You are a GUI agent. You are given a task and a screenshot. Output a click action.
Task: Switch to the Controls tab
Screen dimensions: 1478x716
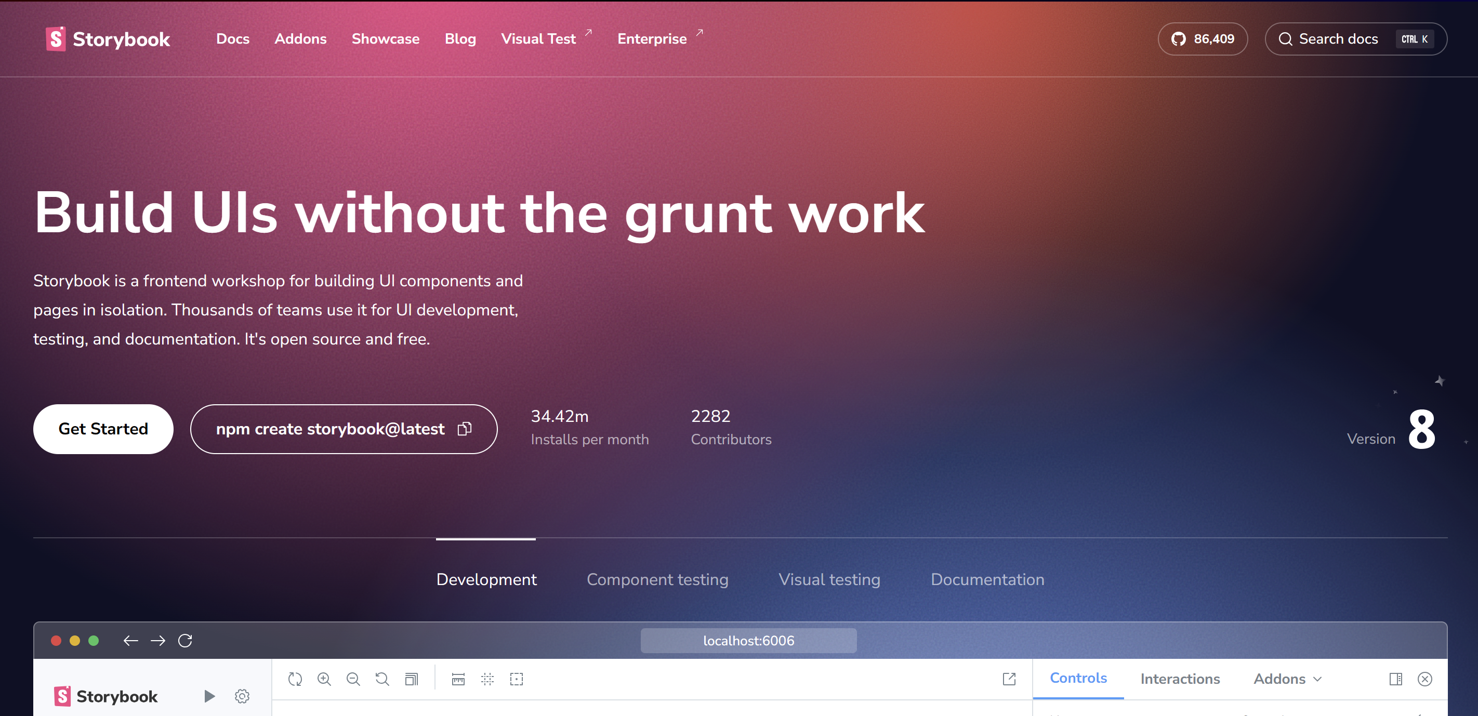click(x=1078, y=678)
